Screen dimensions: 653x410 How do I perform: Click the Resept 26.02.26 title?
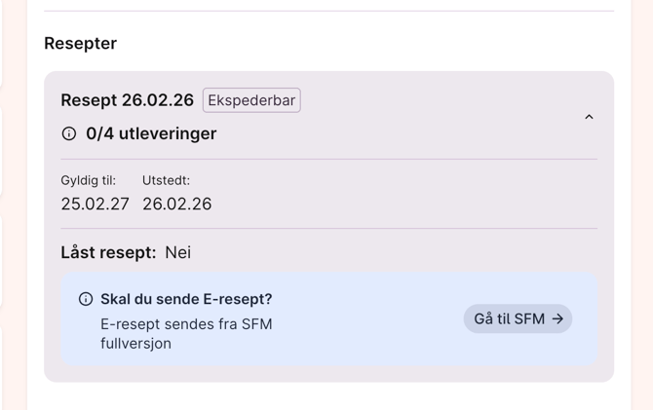(127, 100)
